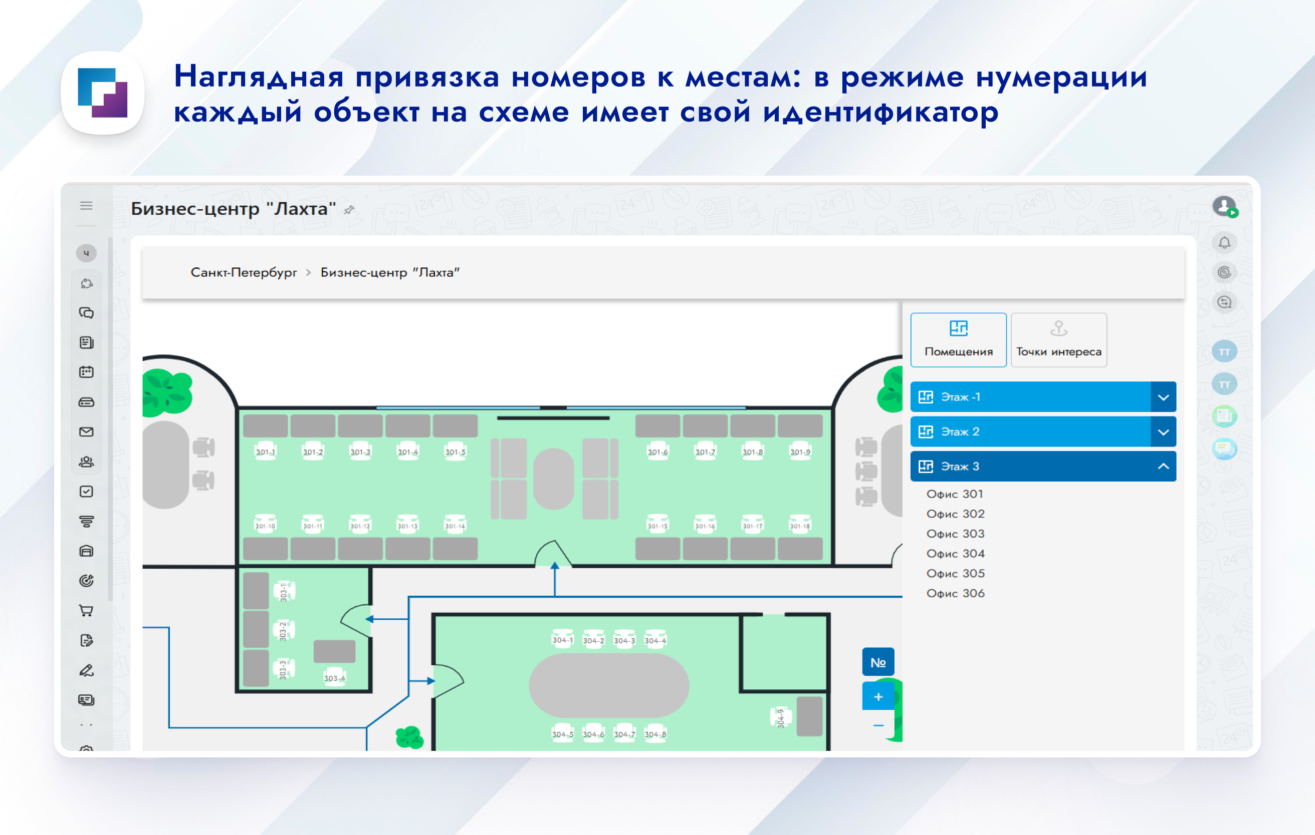Image resolution: width=1315 pixels, height=835 pixels.
Task: Open the warehouse garage icon in sidebar
Action: 86,551
